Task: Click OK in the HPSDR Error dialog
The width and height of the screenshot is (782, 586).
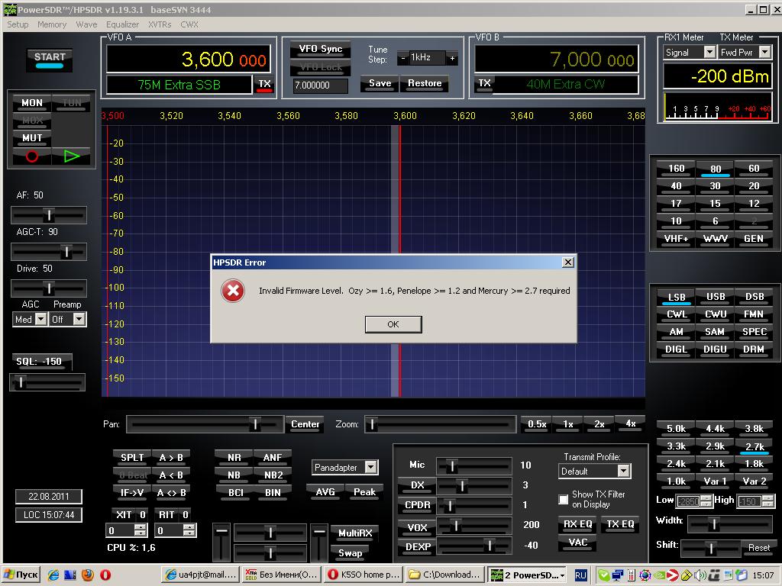Action: click(393, 324)
